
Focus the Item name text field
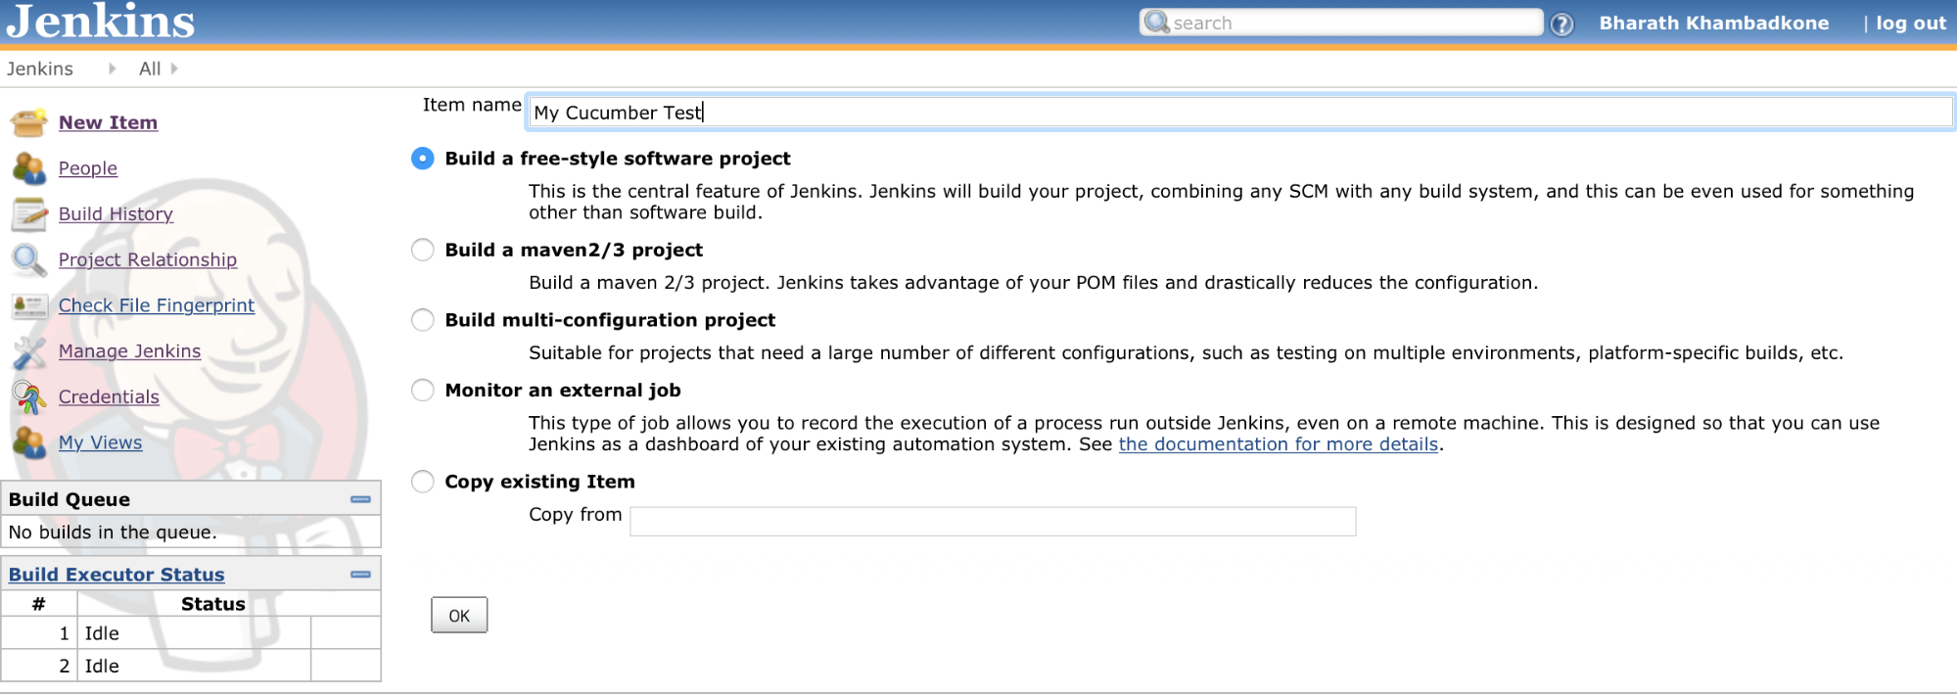(1240, 113)
